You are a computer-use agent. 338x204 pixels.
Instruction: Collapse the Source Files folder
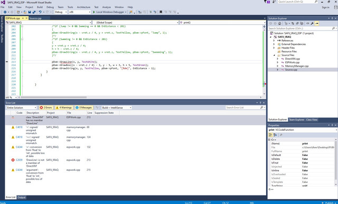point(274,55)
